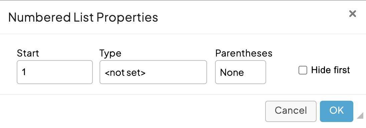366x128 pixels.
Task: Click the Hide first label text
Action: tap(331, 70)
